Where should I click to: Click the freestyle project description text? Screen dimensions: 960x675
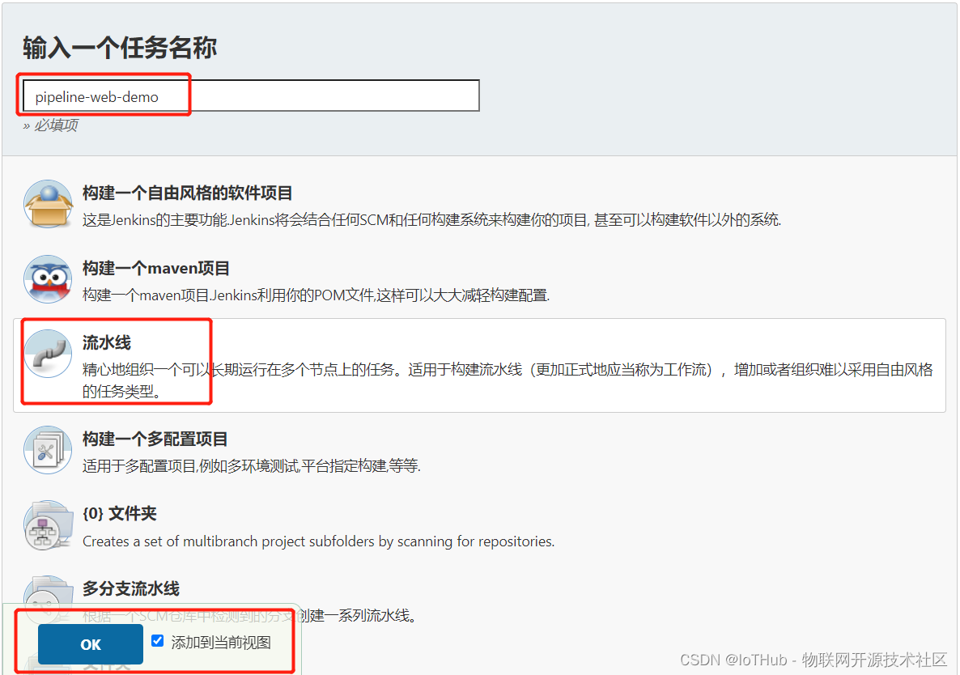click(x=431, y=219)
